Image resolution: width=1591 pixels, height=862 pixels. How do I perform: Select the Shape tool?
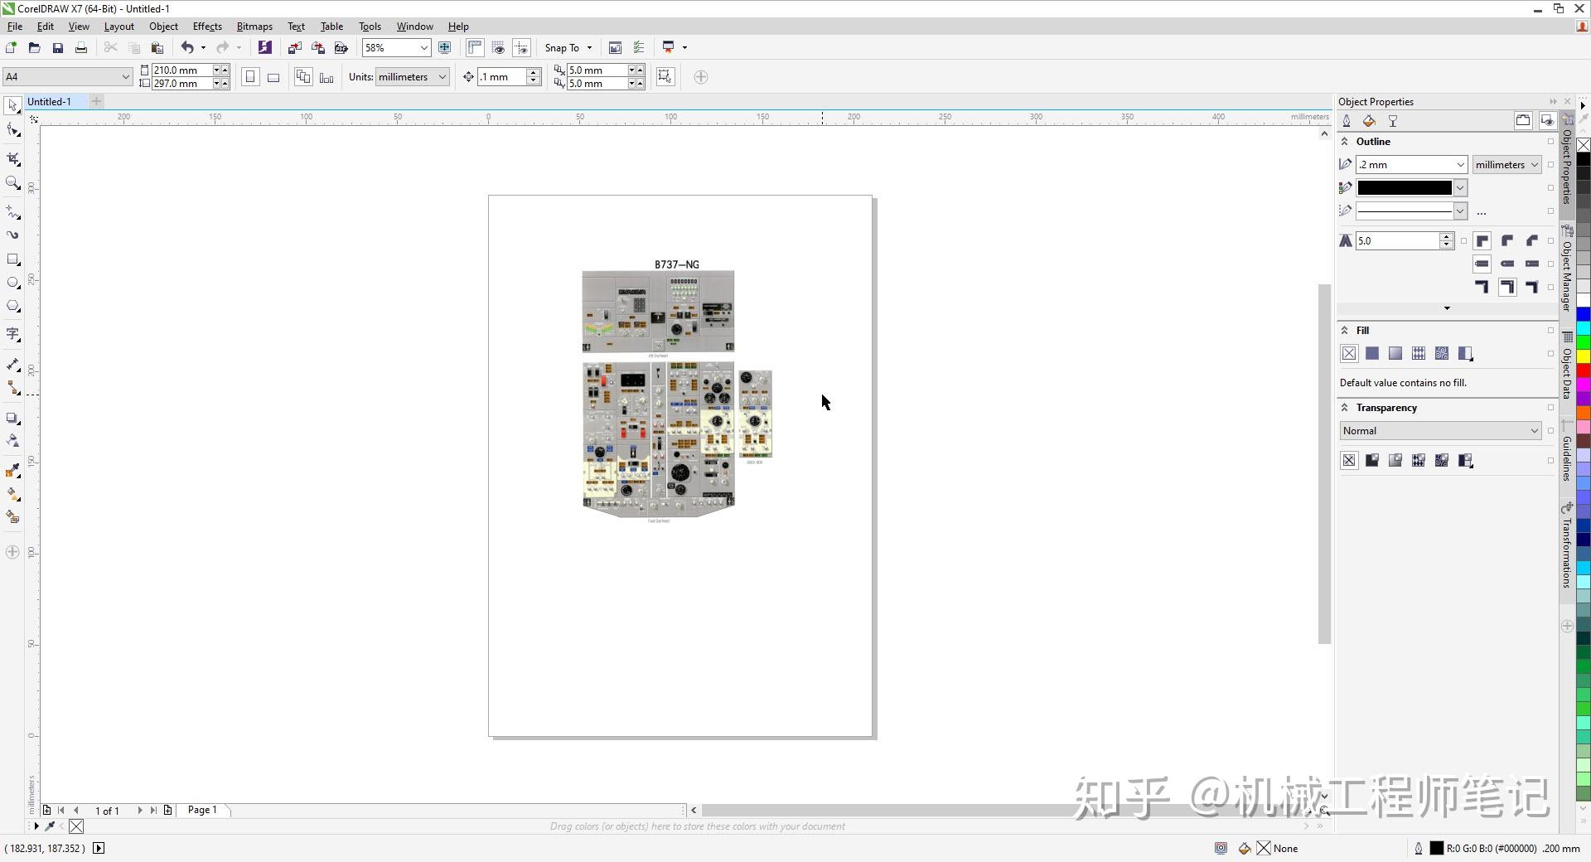[12, 130]
